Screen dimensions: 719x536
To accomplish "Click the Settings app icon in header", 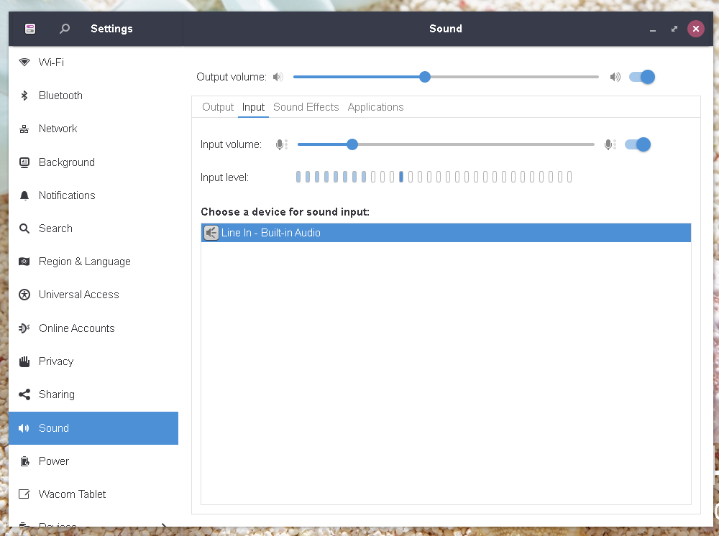I will (x=29, y=29).
